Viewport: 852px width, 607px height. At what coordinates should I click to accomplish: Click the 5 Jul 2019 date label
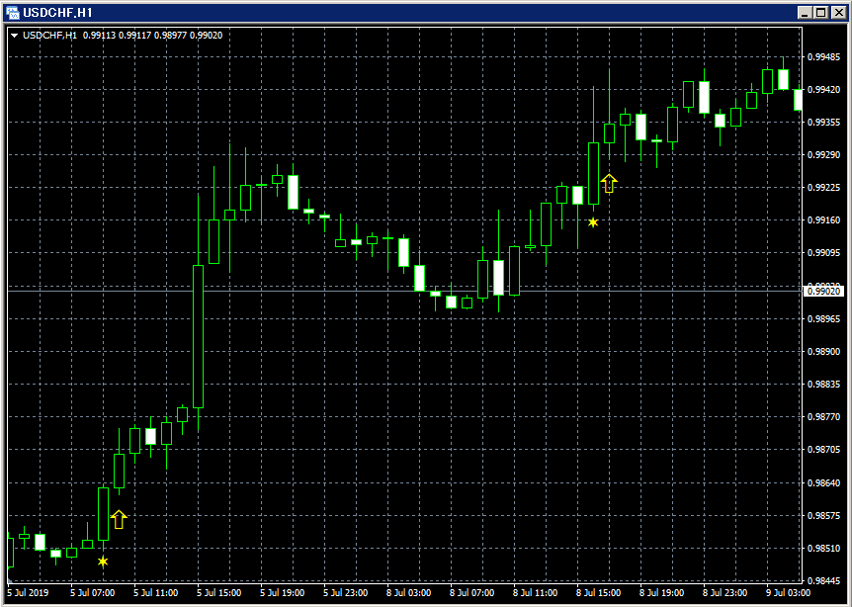(x=26, y=592)
